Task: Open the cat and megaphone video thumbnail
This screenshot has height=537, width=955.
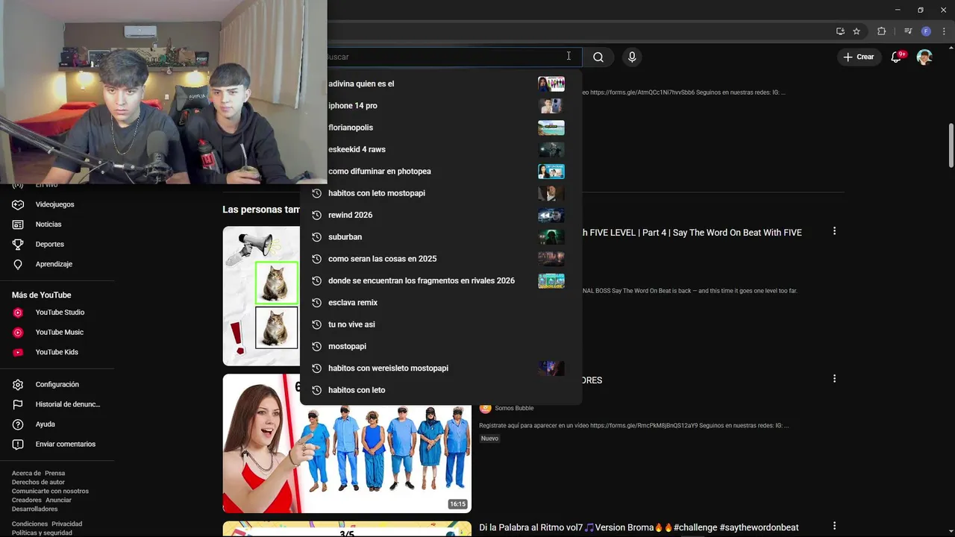Action: point(261,296)
